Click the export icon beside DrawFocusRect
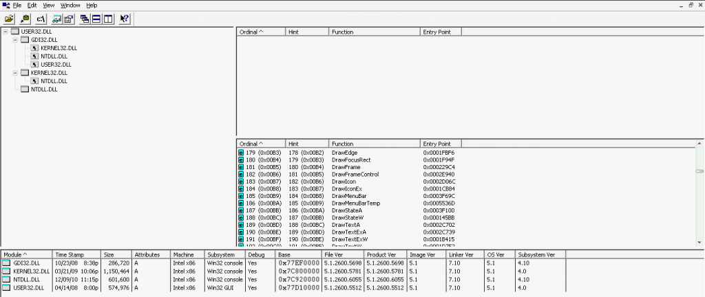This screenshot has width=705, height=297. (x=240, y=159)
